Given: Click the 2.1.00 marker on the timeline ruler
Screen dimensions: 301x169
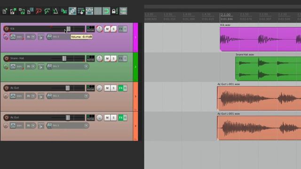Looking at the screenshot, I should 226,15.
